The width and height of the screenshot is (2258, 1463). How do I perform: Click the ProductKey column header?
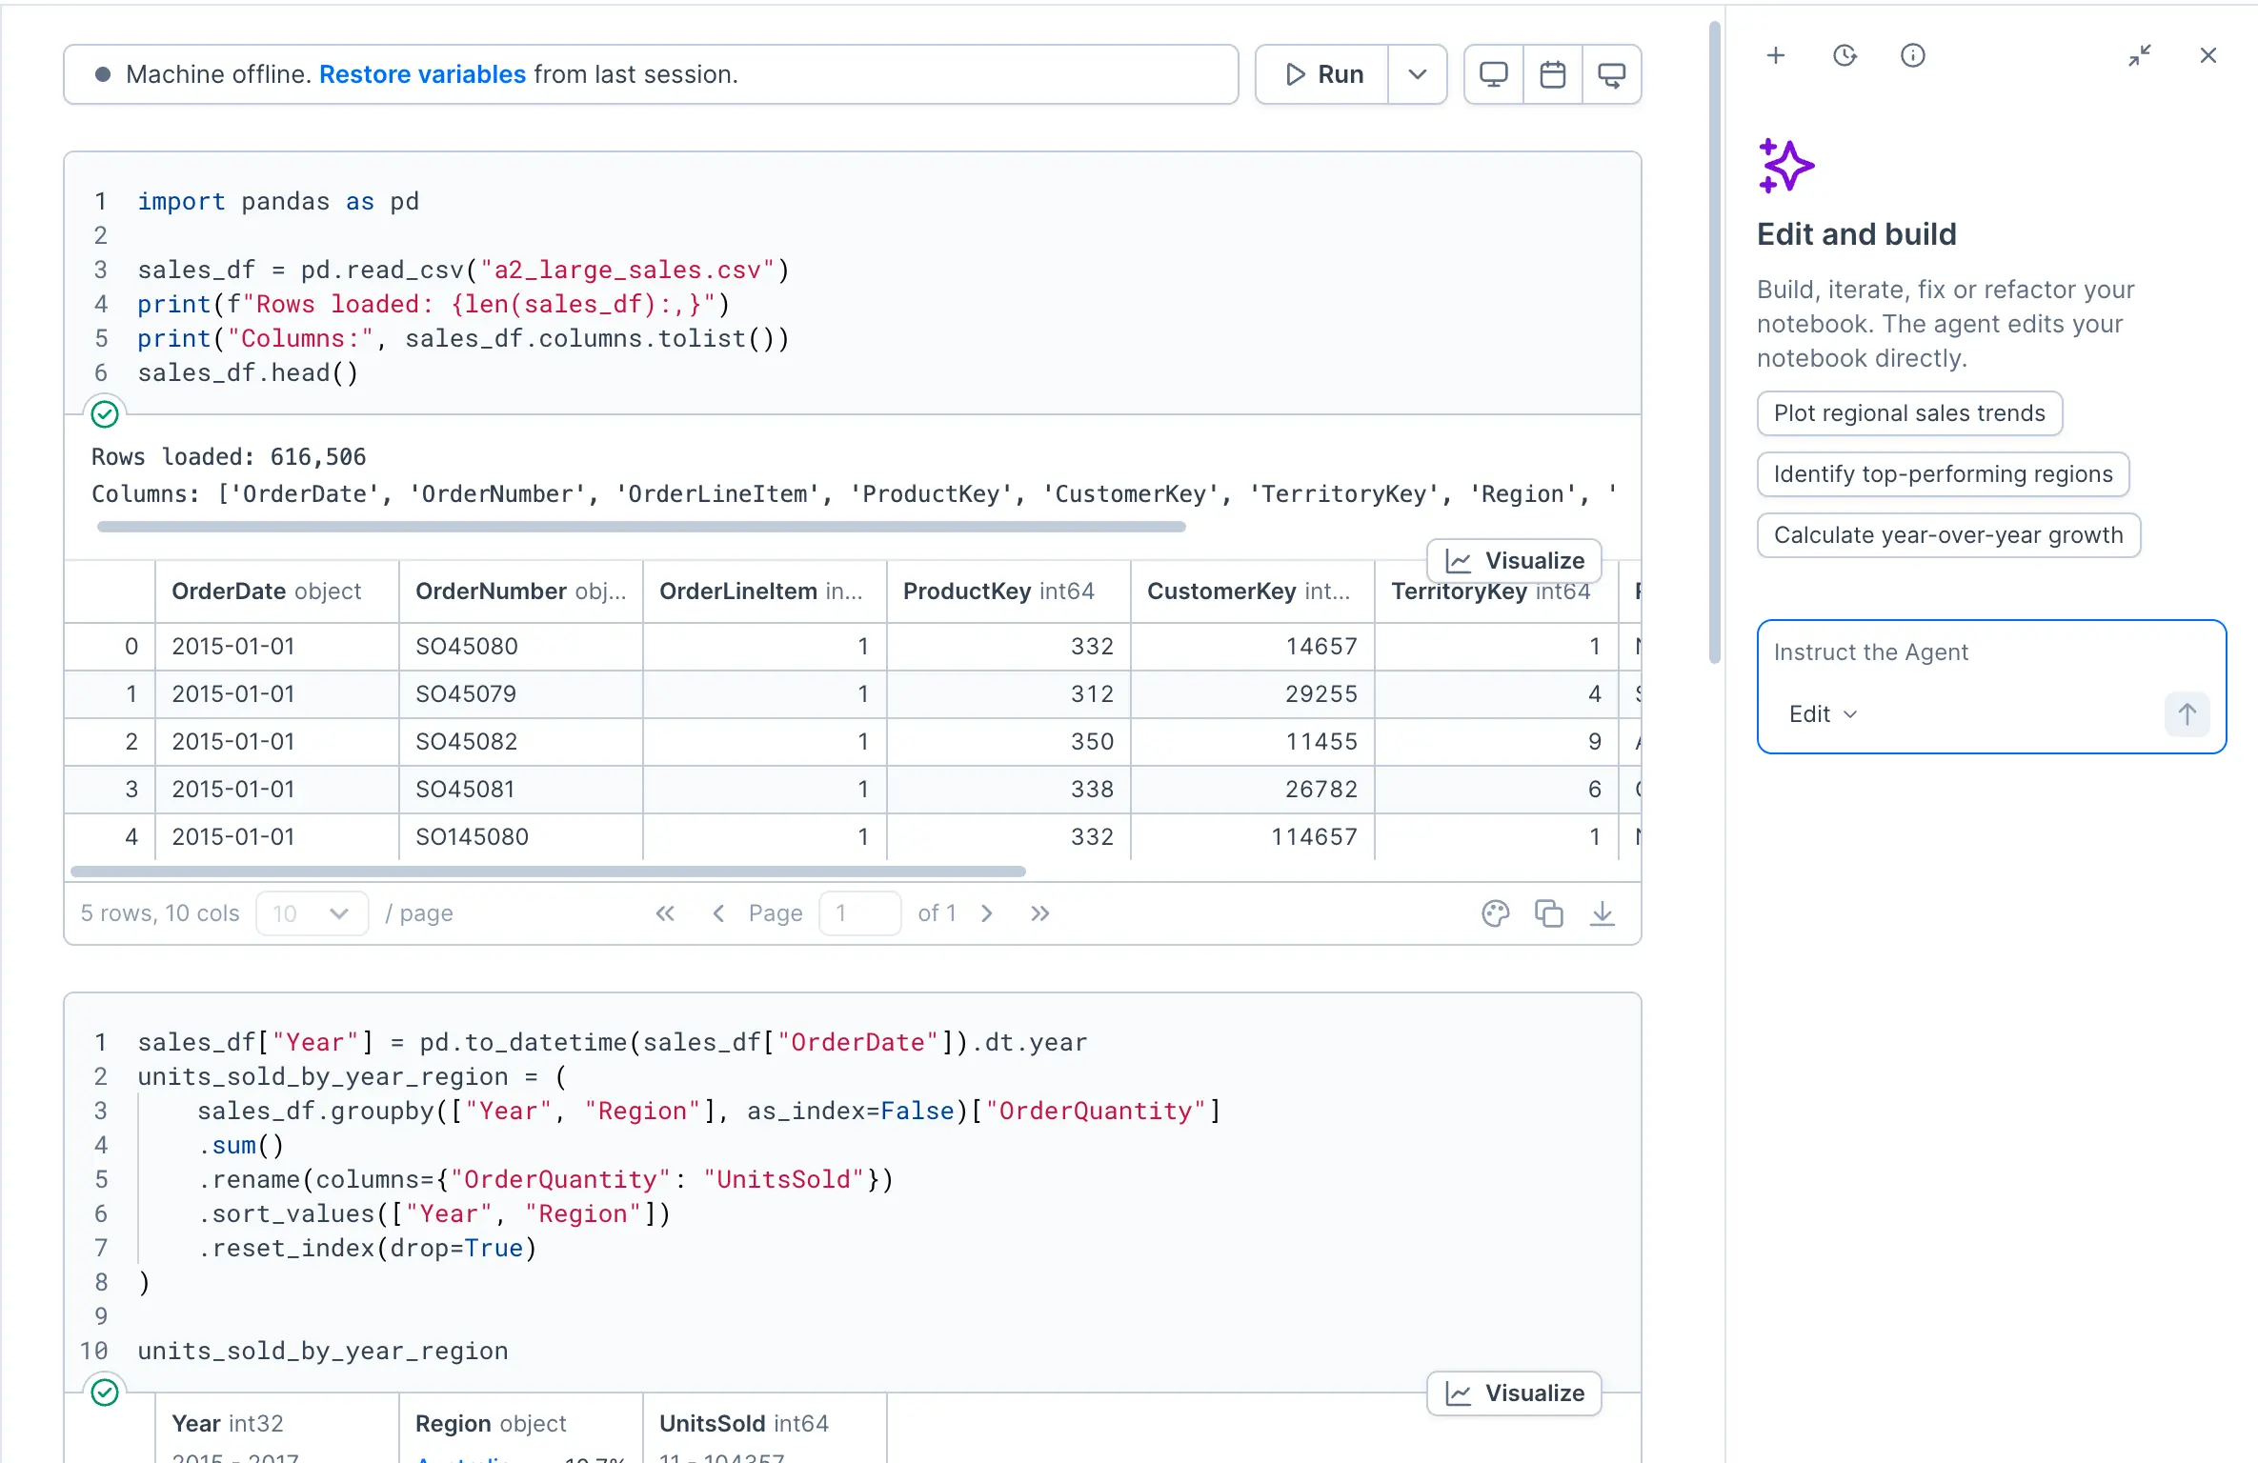click(1008, 591)
